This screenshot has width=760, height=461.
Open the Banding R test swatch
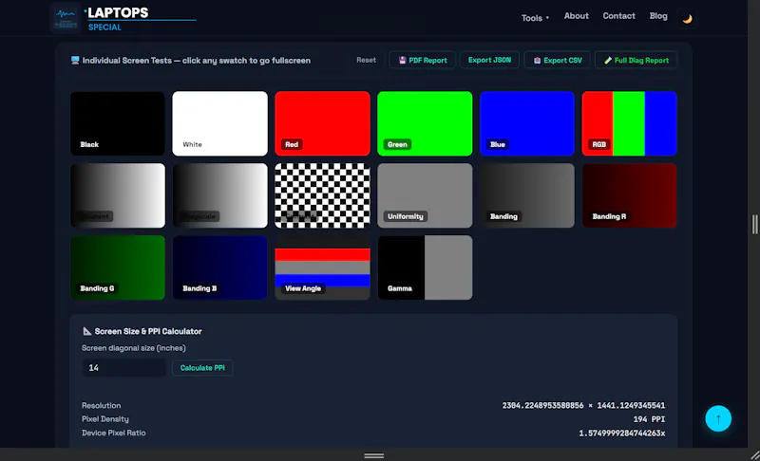[629, 195]
